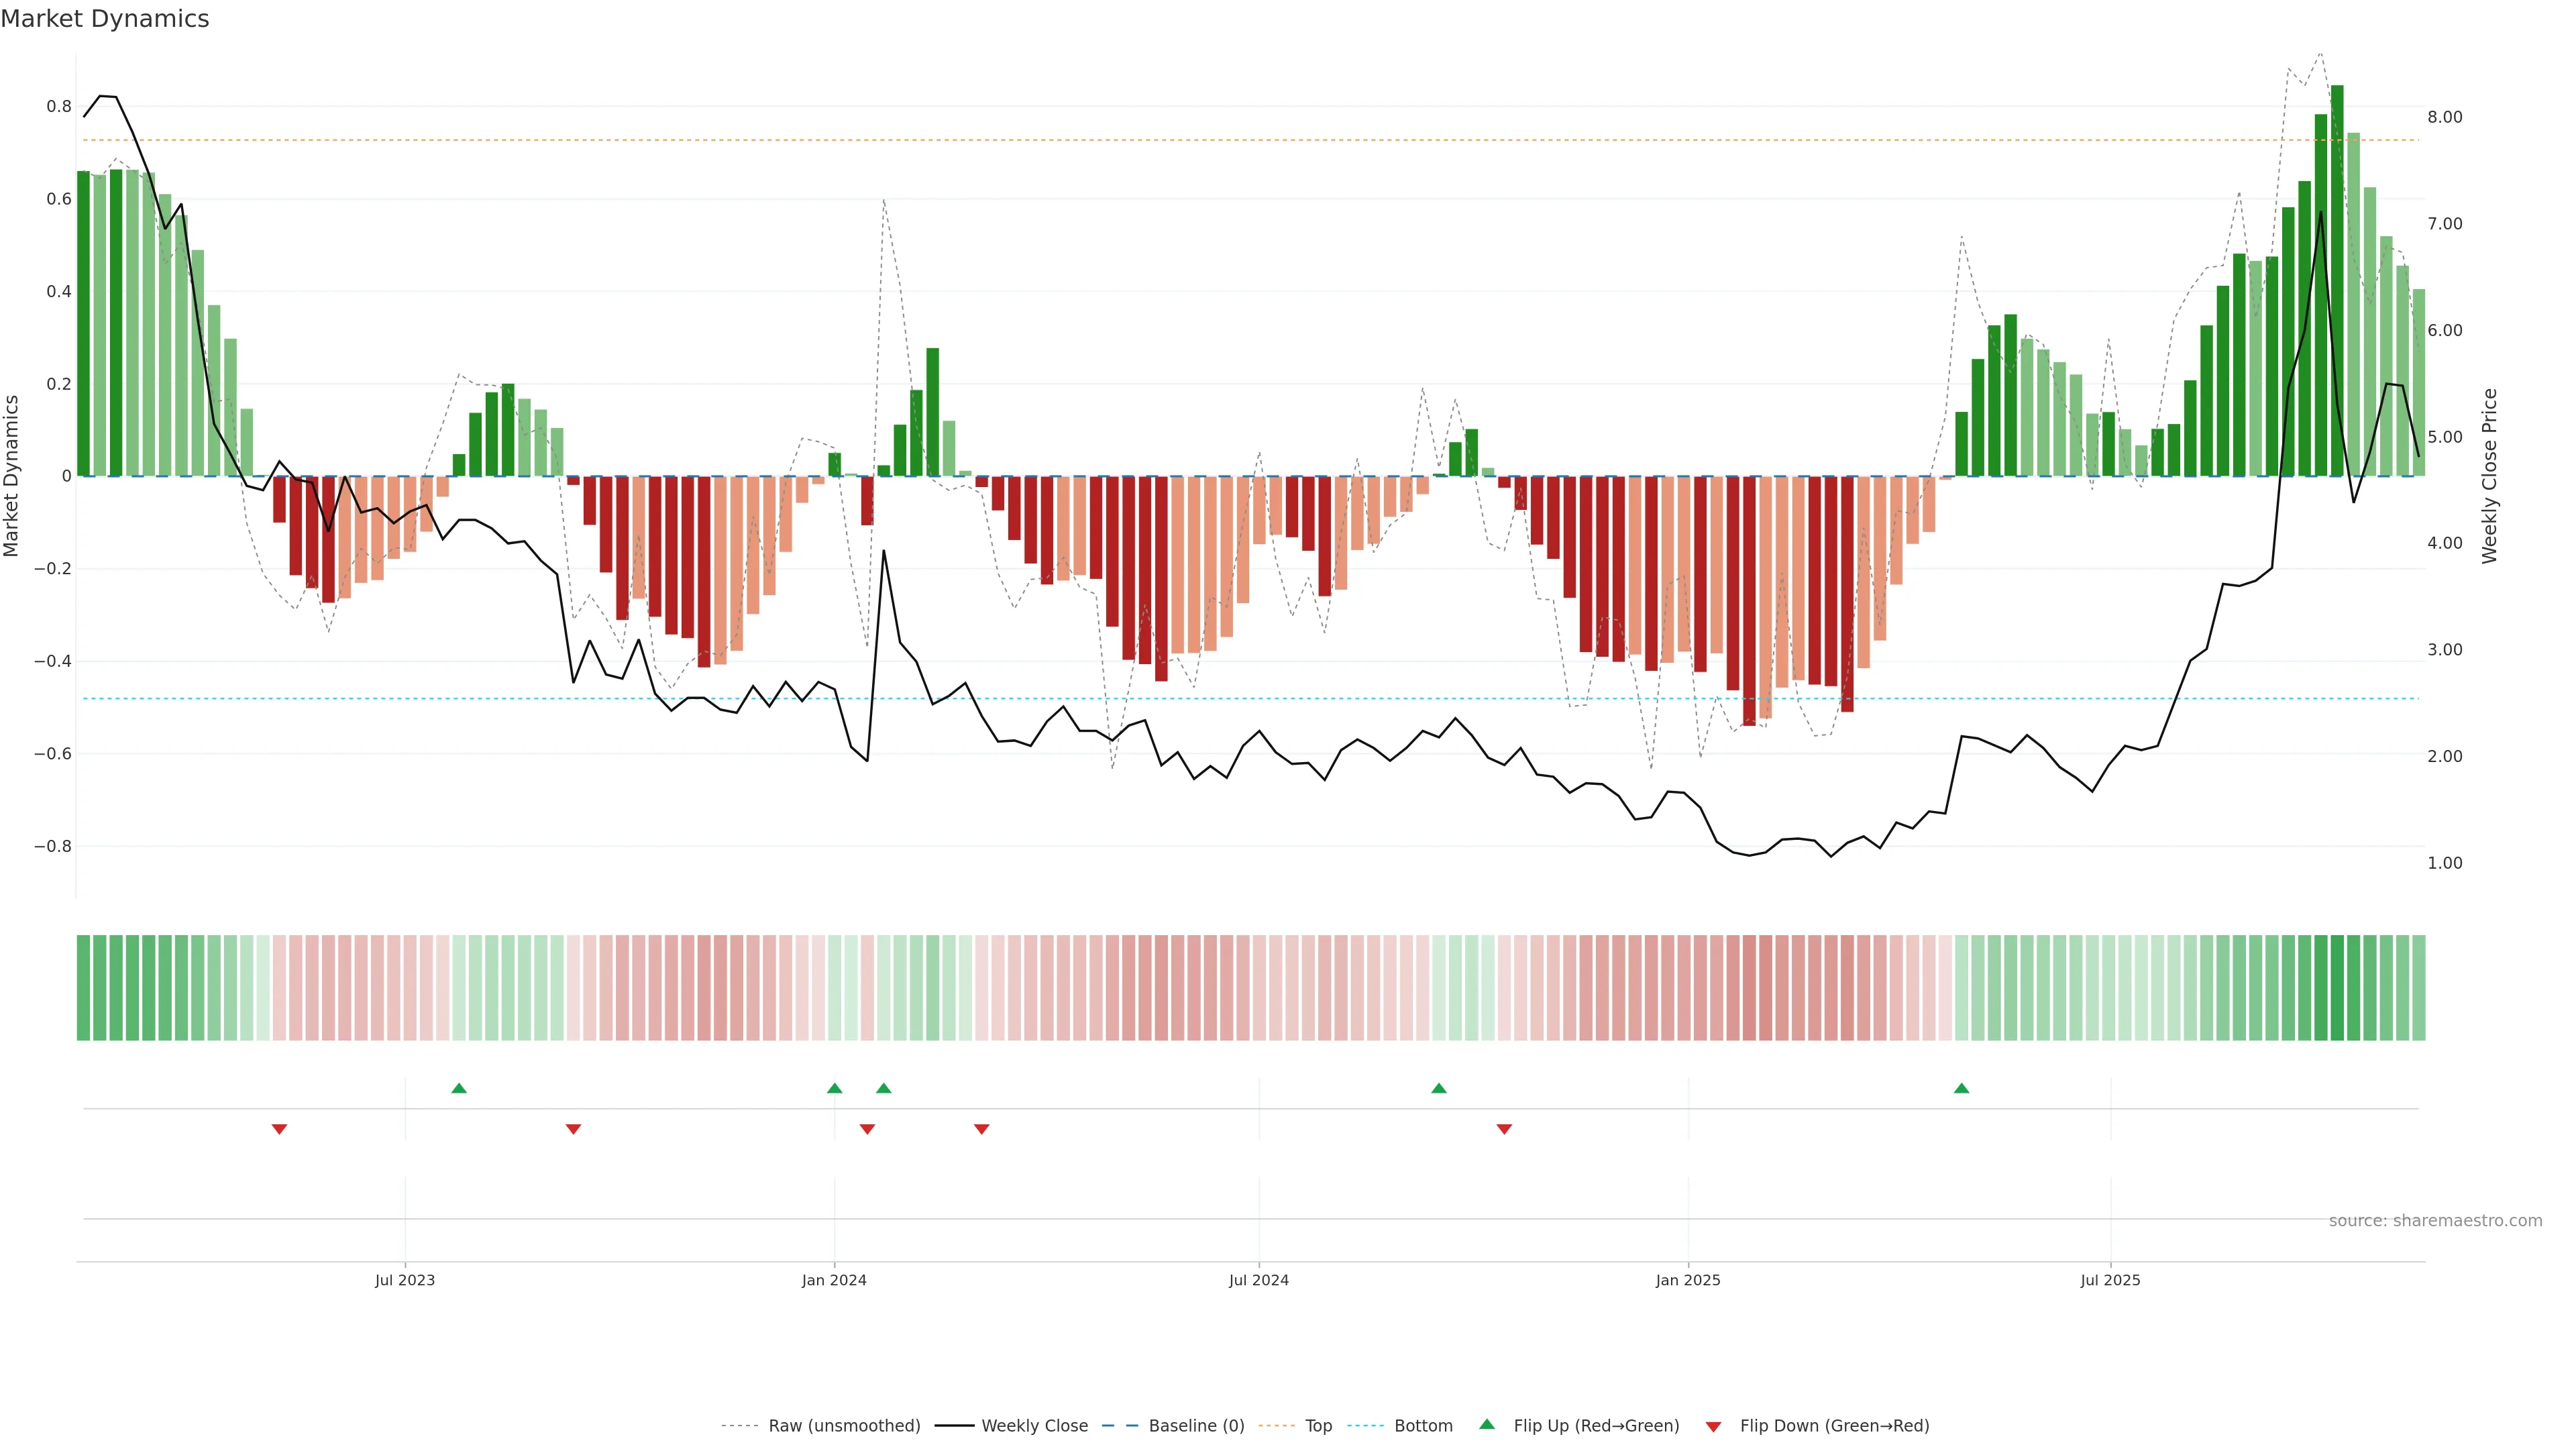Toggle the Baseline (0) legend entry
The height and width of the screenshot is (1449, 2576).
pos(1196,1426)
